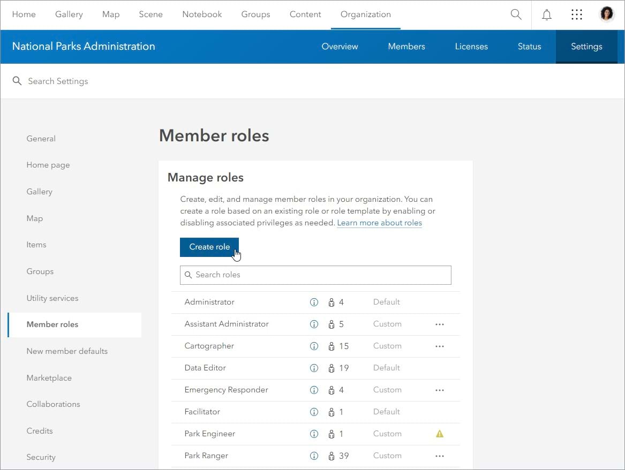Open the app launcher grid icon
This screenshot has width=625, height=470.
click(577, 14)
